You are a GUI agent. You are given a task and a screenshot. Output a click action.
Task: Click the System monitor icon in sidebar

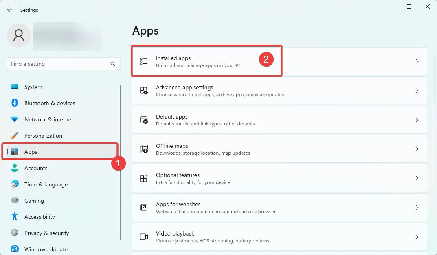[15, 86]
